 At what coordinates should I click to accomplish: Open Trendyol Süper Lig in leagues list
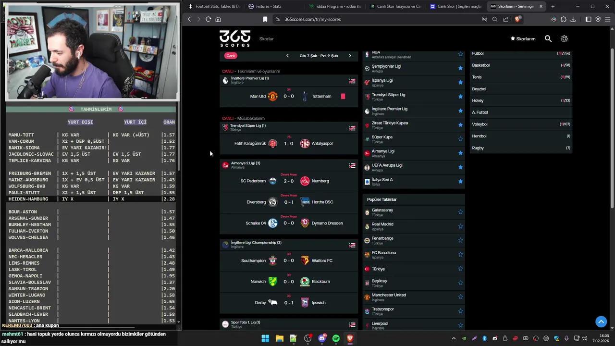pos(414,97)
